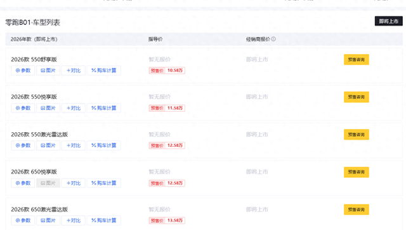The height and width of the screenshot is (230, 406).
Task: Open 购车计算 for 2026款 550舒享版
Action: 104,71
